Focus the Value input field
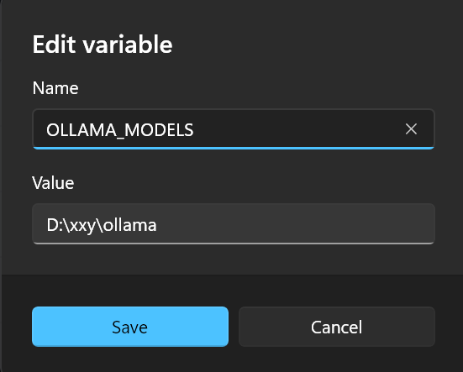 [x=234, y=224]
